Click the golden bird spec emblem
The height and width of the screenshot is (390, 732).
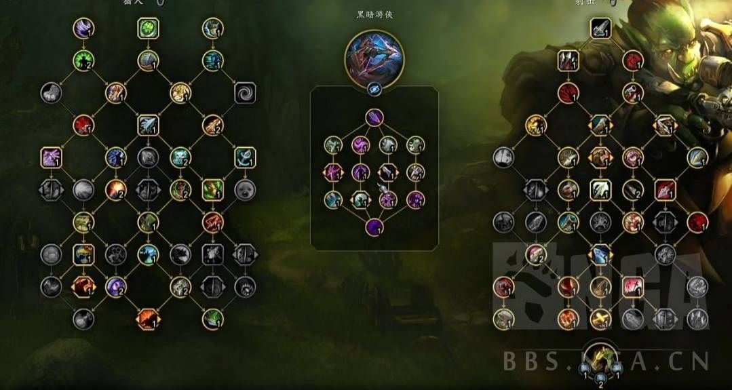(601, 358)
